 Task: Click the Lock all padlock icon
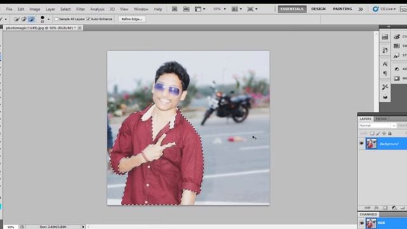pos(390,134)
